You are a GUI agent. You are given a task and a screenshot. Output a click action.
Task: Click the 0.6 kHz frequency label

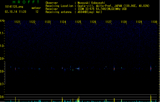(x=2, y=97)
